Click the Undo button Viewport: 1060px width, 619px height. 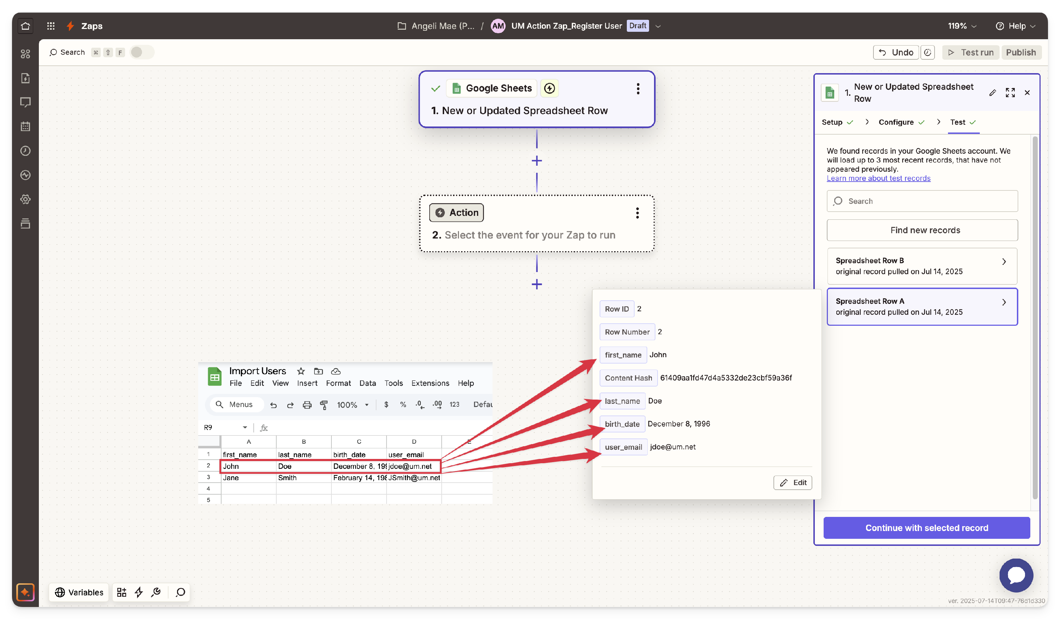(x=896, y=53)
